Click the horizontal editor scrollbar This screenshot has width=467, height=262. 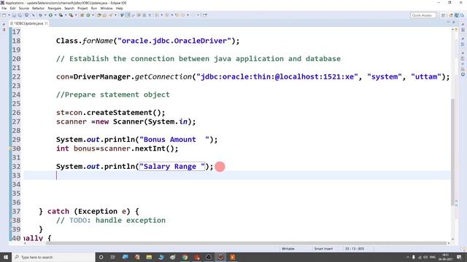coord(246,242)
